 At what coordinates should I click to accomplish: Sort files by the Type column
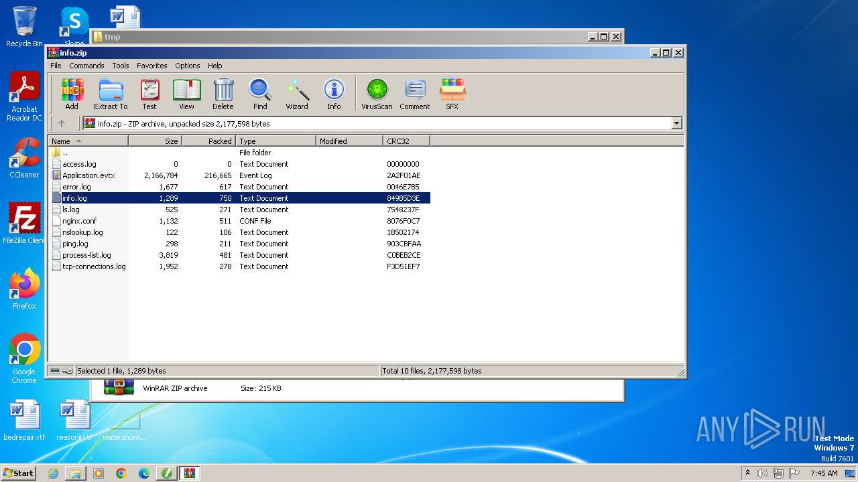point(276,141)
